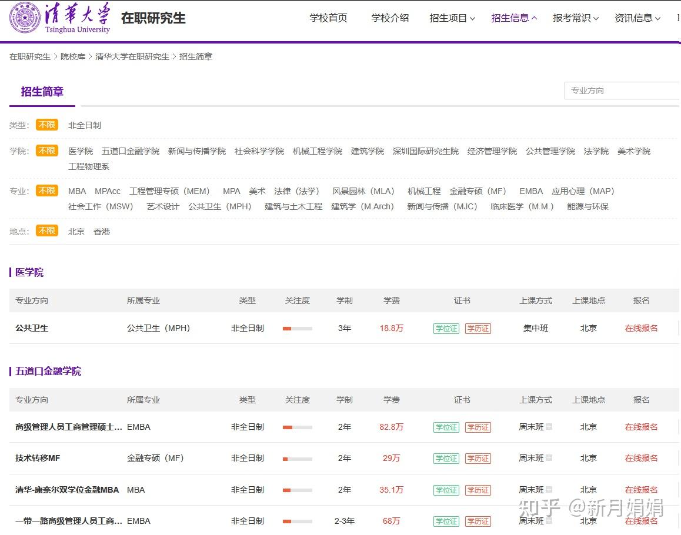
Task: Filter by 工程物理系
Action: click(x=89, y=166)
